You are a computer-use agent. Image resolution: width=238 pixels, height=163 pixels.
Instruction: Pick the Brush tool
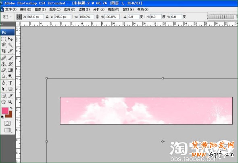point(10,58)
